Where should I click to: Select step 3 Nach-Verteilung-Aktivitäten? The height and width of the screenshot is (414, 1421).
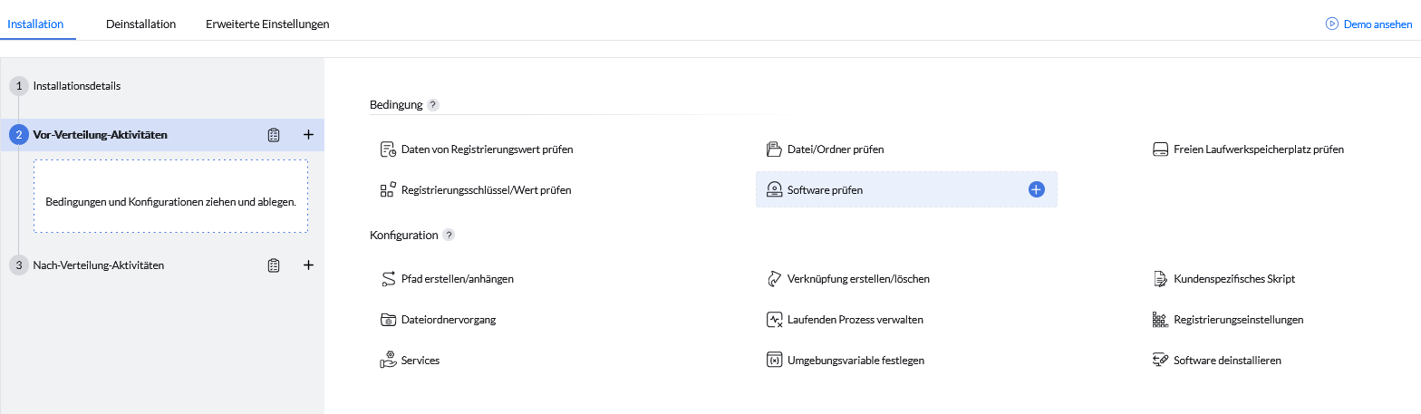(x=98, y=265)
